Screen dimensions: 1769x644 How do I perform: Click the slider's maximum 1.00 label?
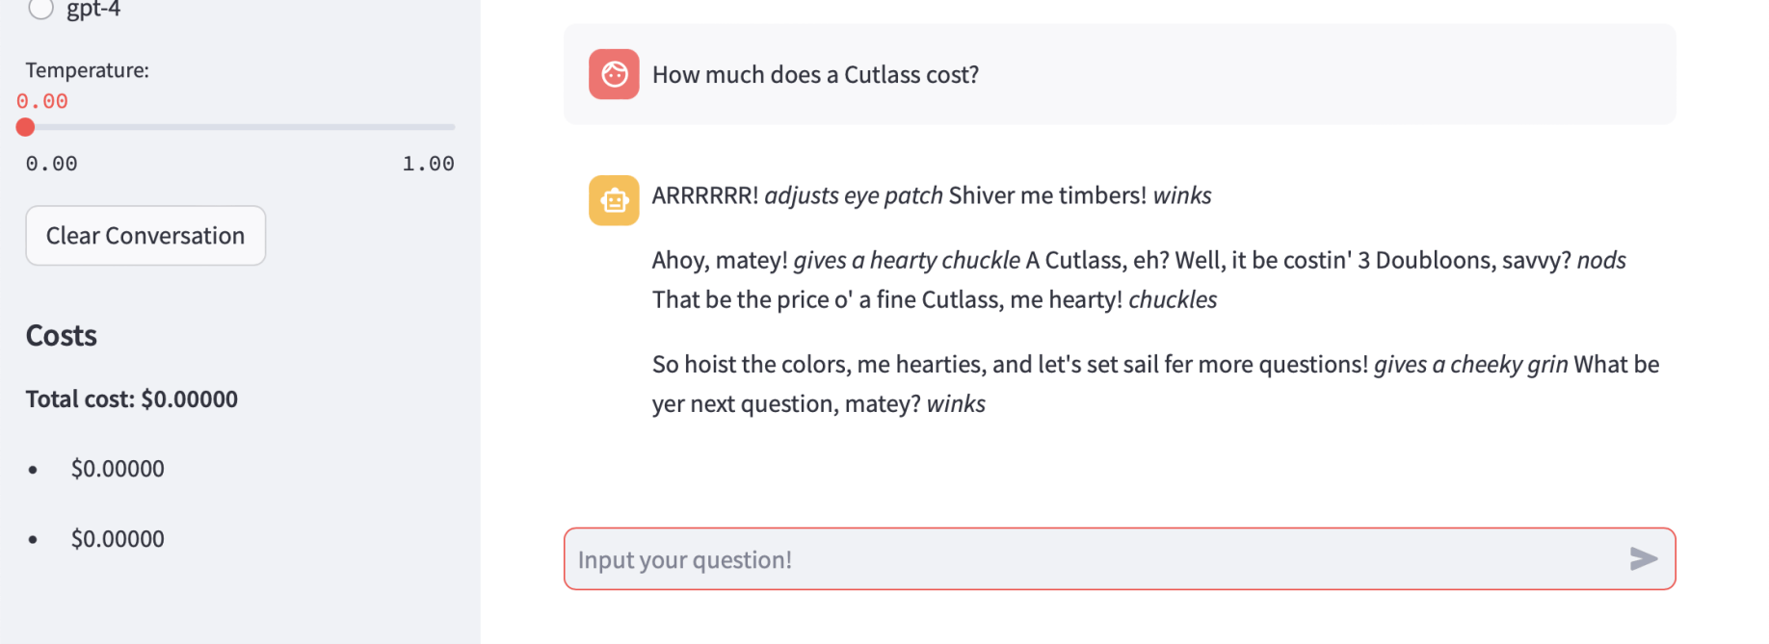428,164
